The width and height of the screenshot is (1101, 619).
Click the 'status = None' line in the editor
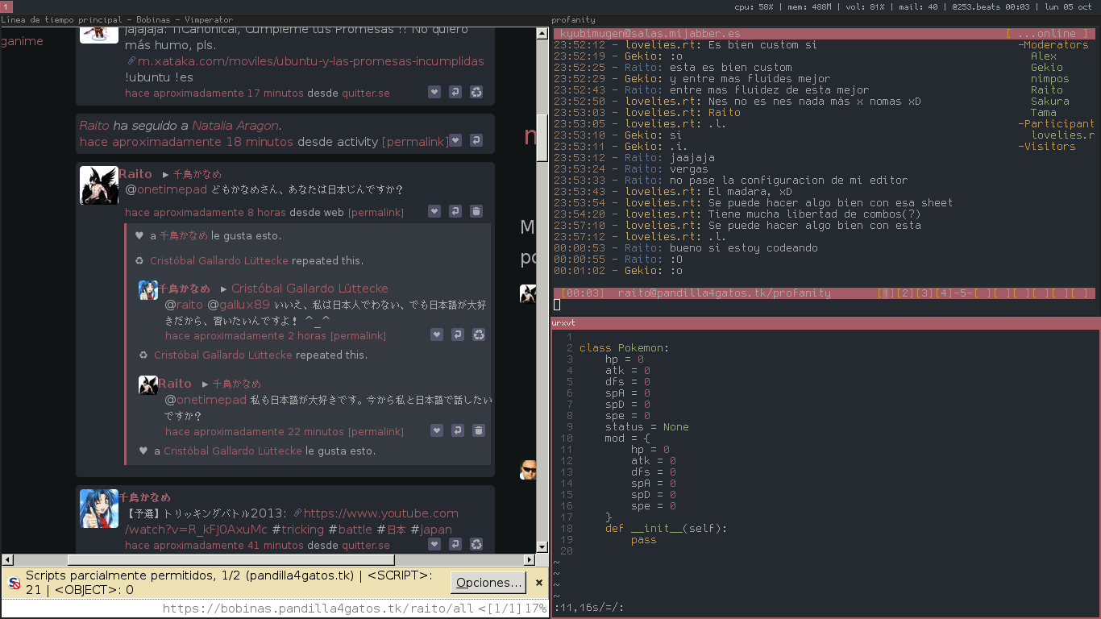pos(647,427)
